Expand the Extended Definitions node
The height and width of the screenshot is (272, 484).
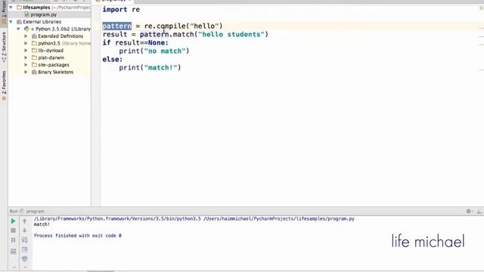tap(26, 36)
